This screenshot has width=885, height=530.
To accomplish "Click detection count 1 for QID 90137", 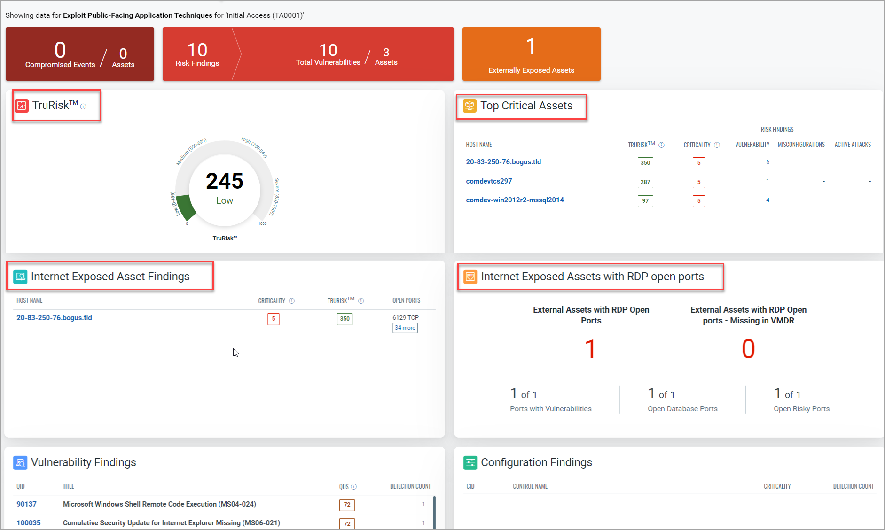I will point(423,504).
